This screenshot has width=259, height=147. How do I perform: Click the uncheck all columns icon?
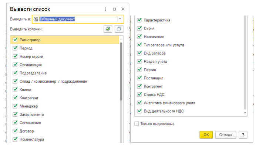119,29
